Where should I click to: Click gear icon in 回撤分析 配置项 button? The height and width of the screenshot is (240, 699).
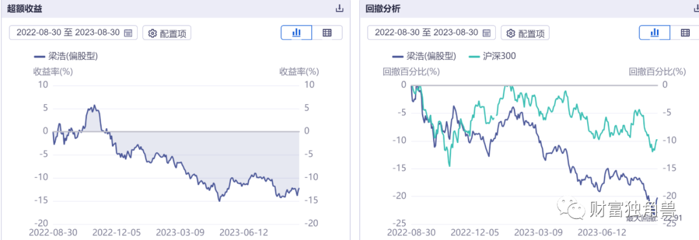click(x=511, y=33)
